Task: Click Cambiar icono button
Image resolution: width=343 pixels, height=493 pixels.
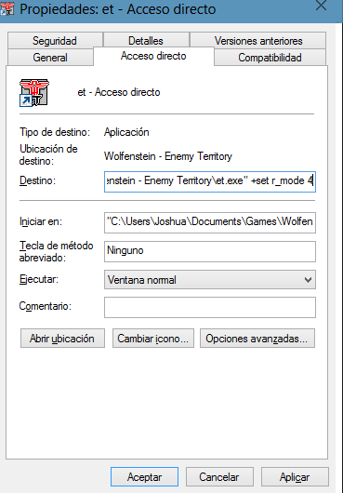Action: point(153,339)
